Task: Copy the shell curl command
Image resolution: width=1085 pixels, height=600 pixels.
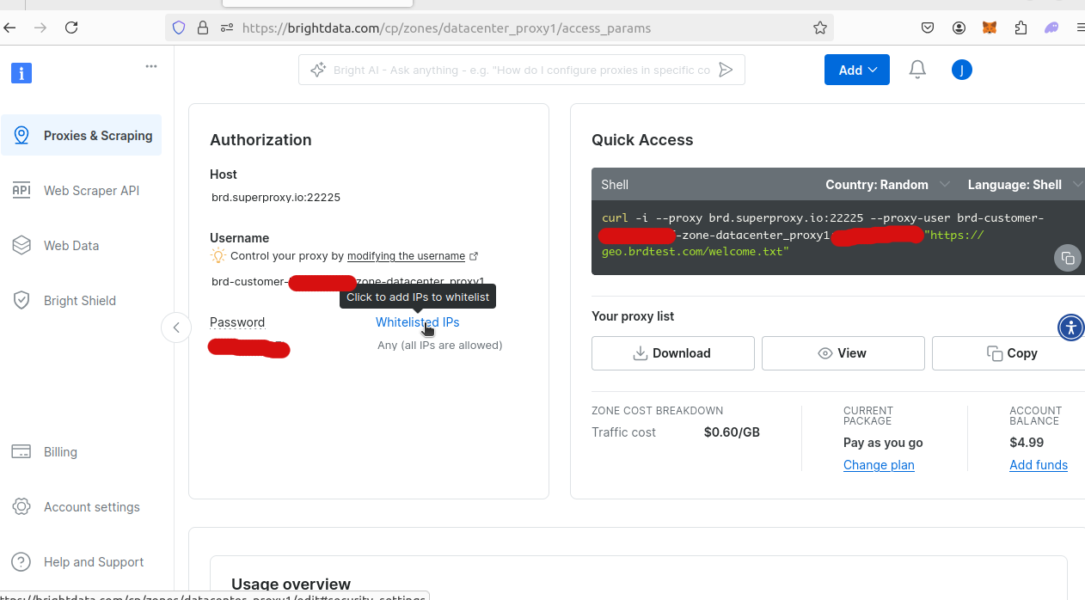Action: [x=1067, y=258]
